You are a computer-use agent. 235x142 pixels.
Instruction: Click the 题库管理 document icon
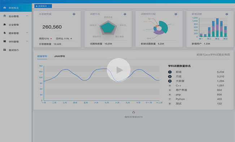tap(5, 33)
